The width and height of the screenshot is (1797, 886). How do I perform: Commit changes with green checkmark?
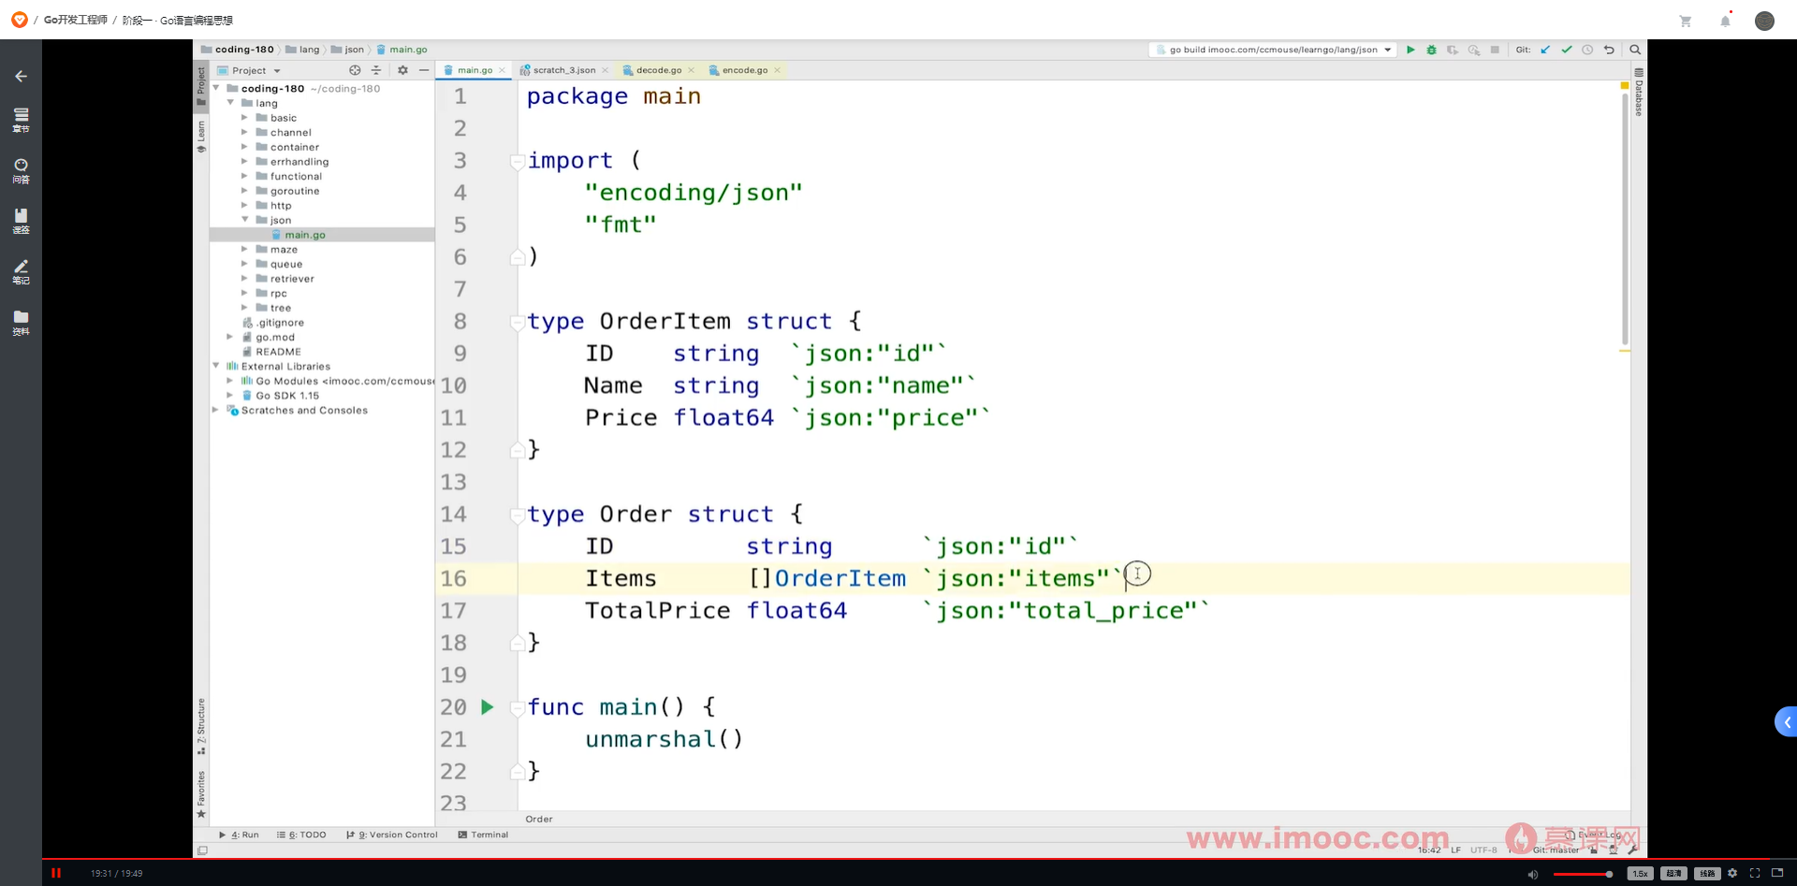pos(1567,50)
